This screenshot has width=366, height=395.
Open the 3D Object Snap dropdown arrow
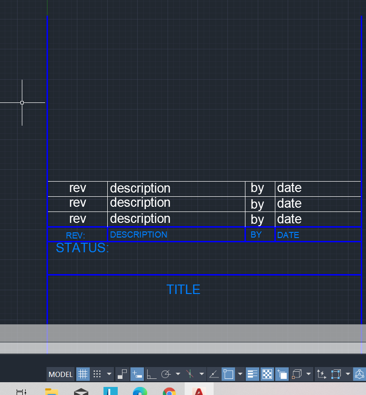coord(309,374)
